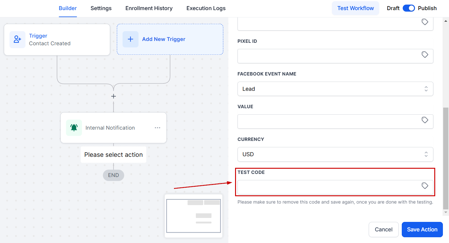This screenshot has width=449, height=243.
Task: Click the "Please select action" label
Action: click(x=113, y=155)
